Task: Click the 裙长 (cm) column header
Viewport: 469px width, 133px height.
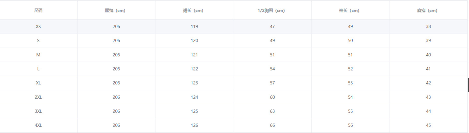Action: click(194, 10)
